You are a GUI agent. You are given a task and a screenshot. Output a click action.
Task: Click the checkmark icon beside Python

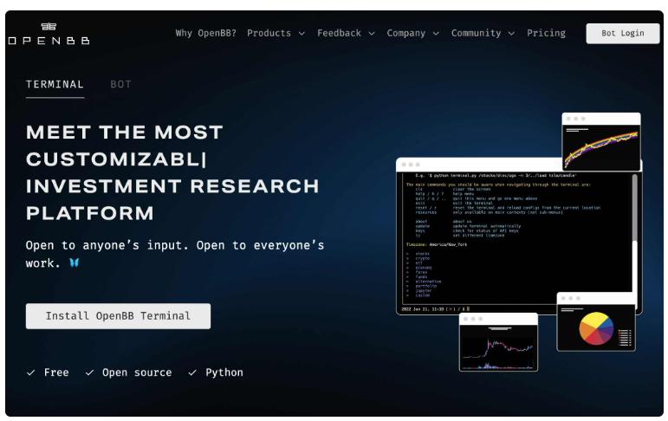tap(192, 372)
